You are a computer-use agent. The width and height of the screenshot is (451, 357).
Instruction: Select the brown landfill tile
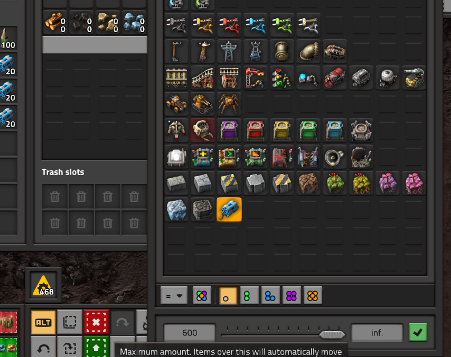(308, 183)
